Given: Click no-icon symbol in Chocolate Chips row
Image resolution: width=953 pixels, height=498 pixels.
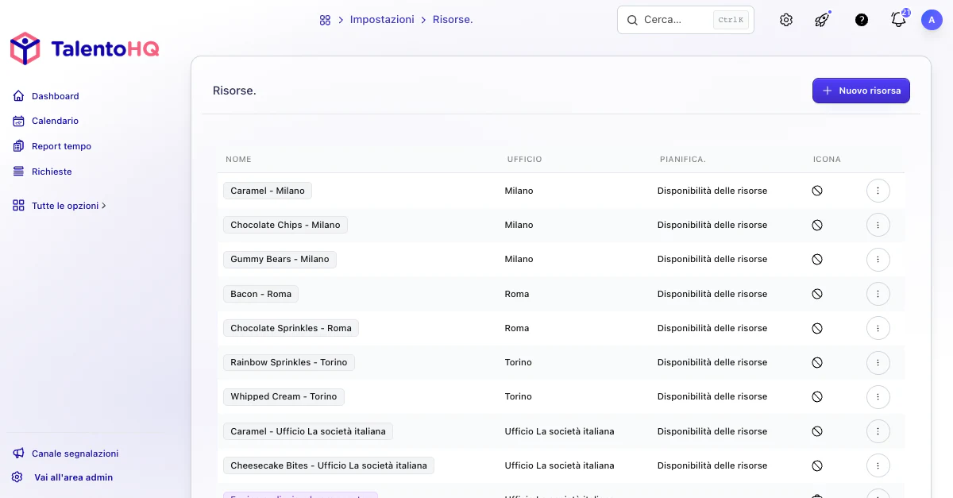Looking at the screenshot, I should point(817,225).
